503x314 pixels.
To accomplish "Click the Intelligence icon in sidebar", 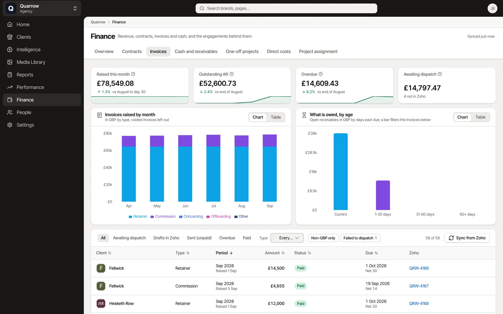I will pos(10,50).
